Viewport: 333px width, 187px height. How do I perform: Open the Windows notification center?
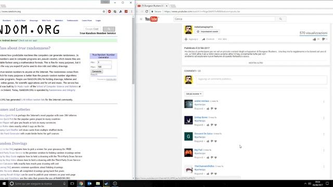tap(327, 183)
